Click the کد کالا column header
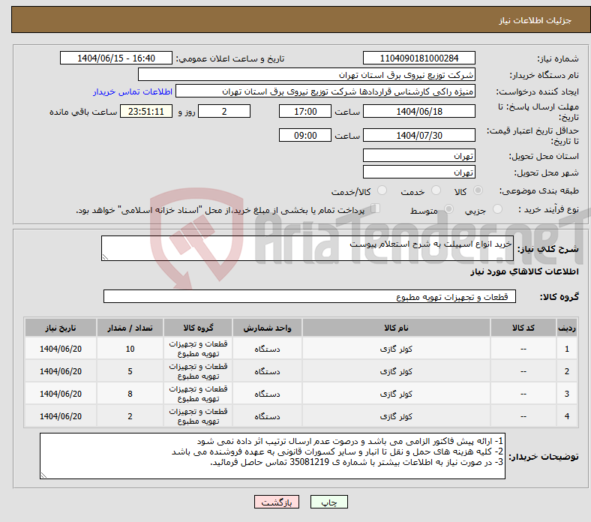Image resolution: width=591 pixels, height=522 pixels. [523, 328]
